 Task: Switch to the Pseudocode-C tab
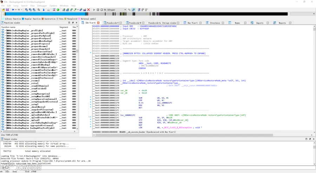click(112, 23)
